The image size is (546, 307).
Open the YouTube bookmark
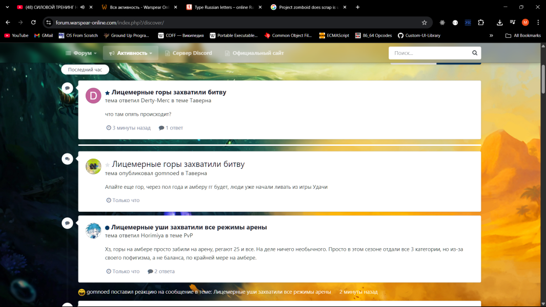coord(16,35)
